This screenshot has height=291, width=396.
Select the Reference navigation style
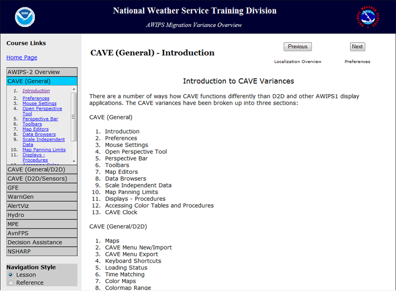click(11, 282)
